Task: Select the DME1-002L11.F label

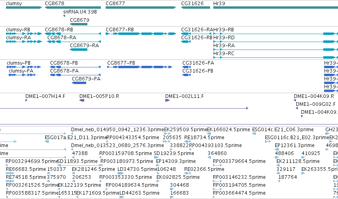Action: pyautogui.click(x=185, y=96)
